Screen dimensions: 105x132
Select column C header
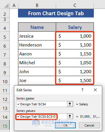point(75,5)
